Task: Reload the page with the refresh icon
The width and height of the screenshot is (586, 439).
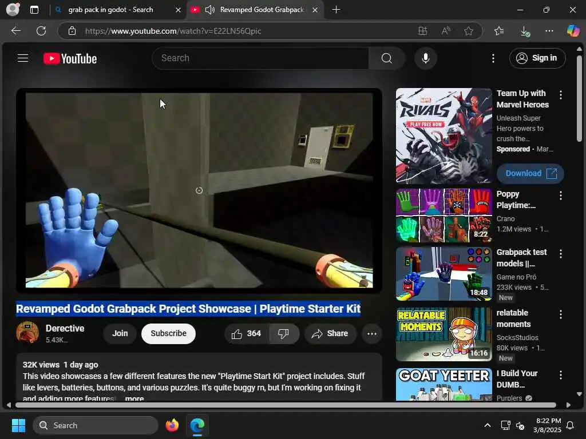Action: (x=41, y=31)
